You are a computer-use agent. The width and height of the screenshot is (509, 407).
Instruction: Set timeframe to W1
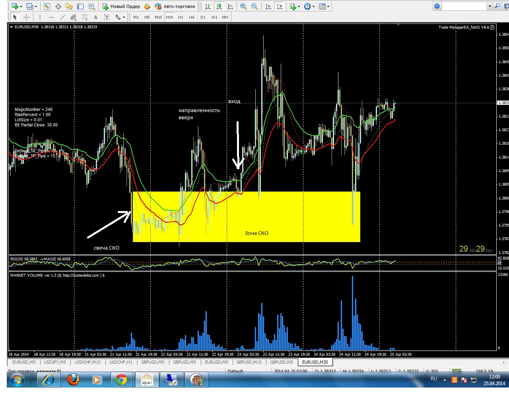[214, 17]
